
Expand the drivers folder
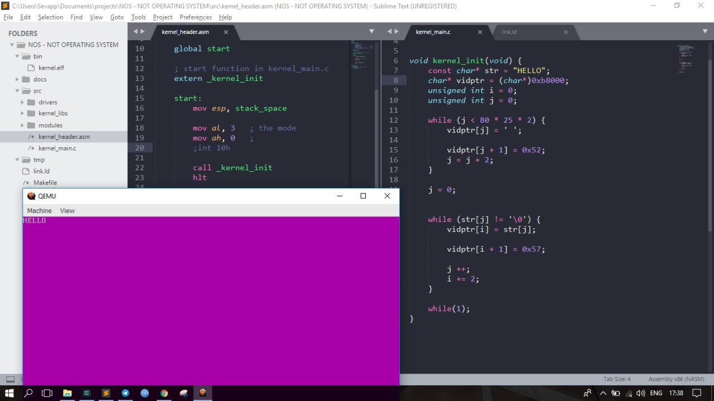point(22,102)
